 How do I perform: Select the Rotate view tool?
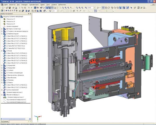tap(108, 8)
